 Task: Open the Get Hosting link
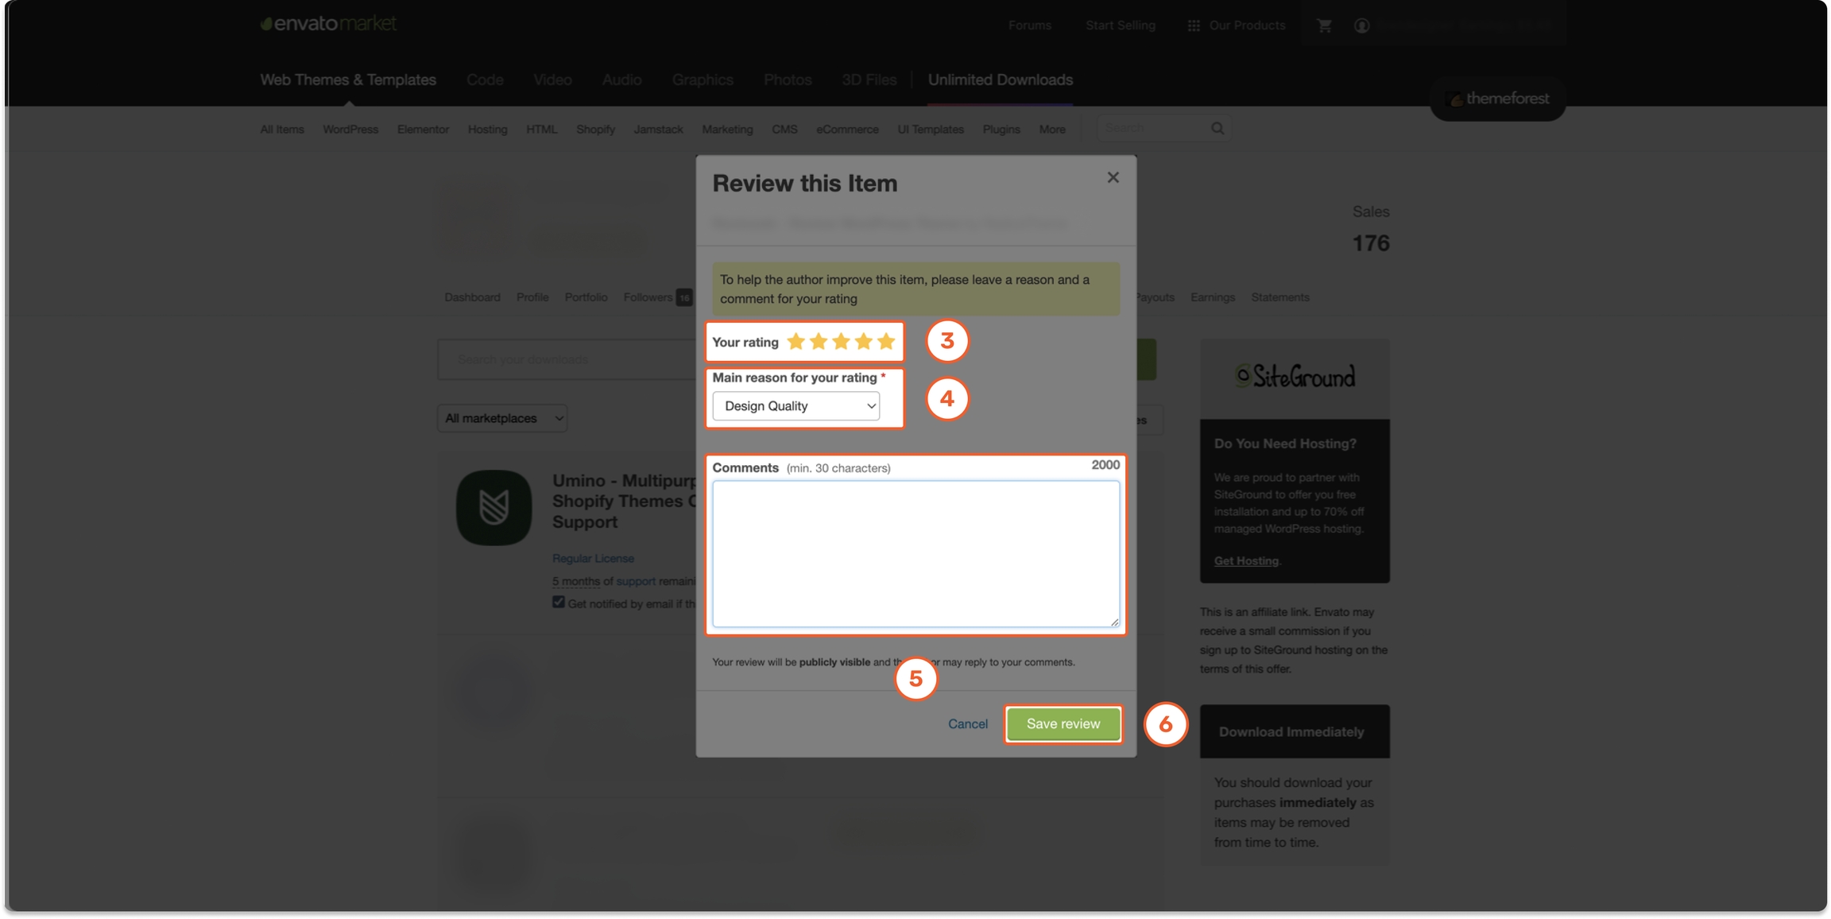click(x=1245, y=561)
